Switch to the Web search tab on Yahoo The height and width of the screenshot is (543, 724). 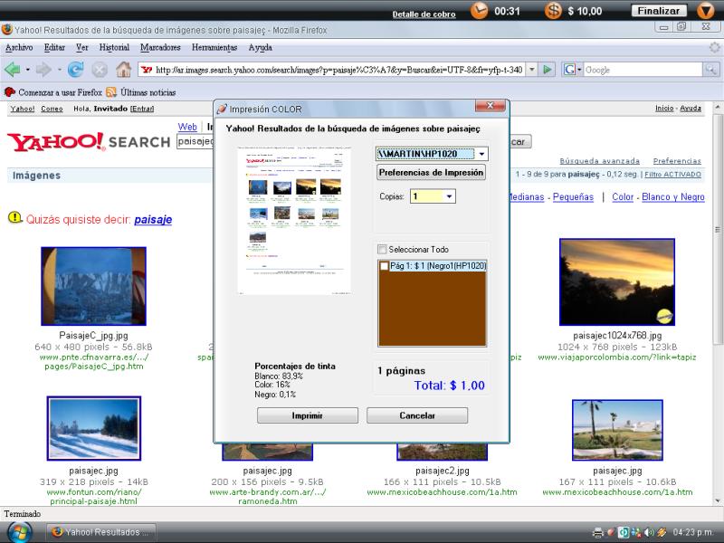pyautogui.click(x=187, y=127)
